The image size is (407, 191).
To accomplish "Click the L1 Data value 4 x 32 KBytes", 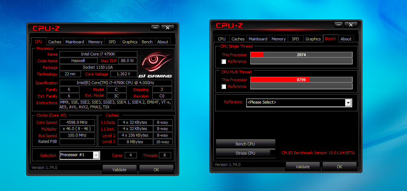I will (135, 122).
